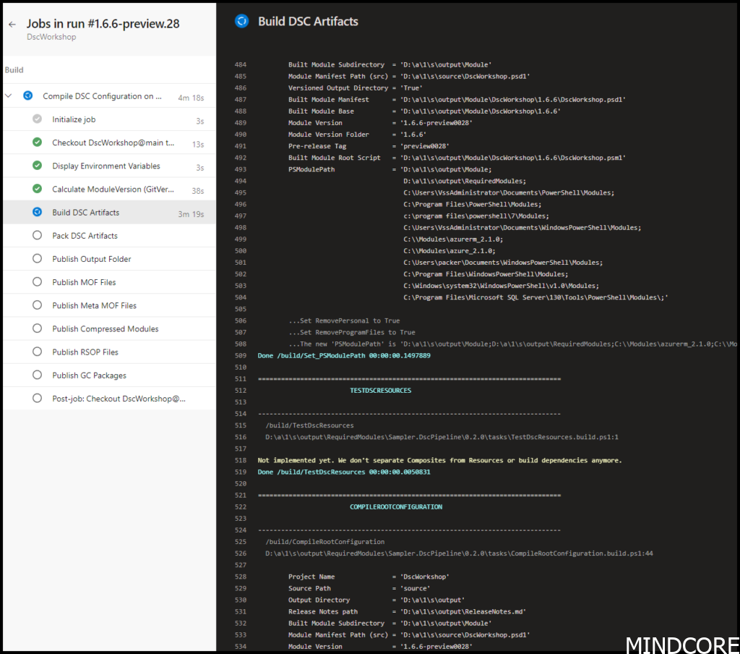Select the Publish RSOP Files step
This screenshot has width=740, height=654.
[85, 352]
